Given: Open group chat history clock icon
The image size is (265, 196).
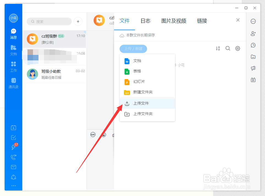Looking at the screenshot, I should [x=253, y=45].
